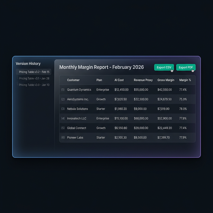213x213 pixels.
Task: Click the Export PDF button
Action: coord(186,67)
